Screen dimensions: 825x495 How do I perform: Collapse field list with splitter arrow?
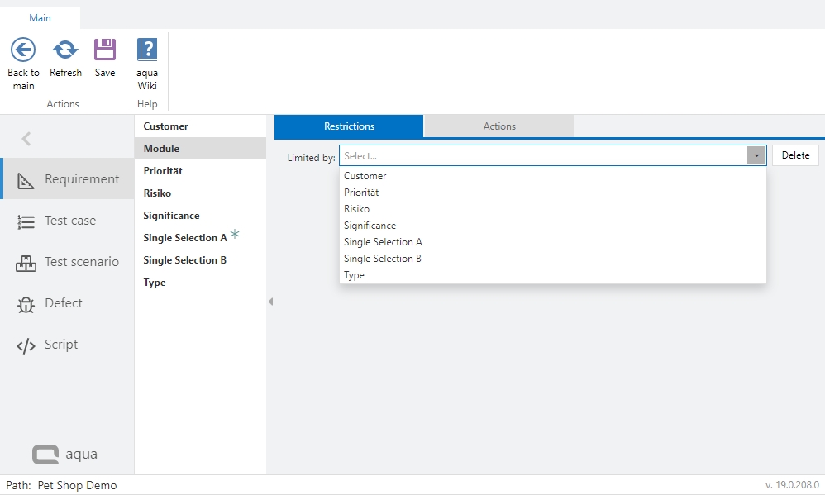(x=270, y=302)
